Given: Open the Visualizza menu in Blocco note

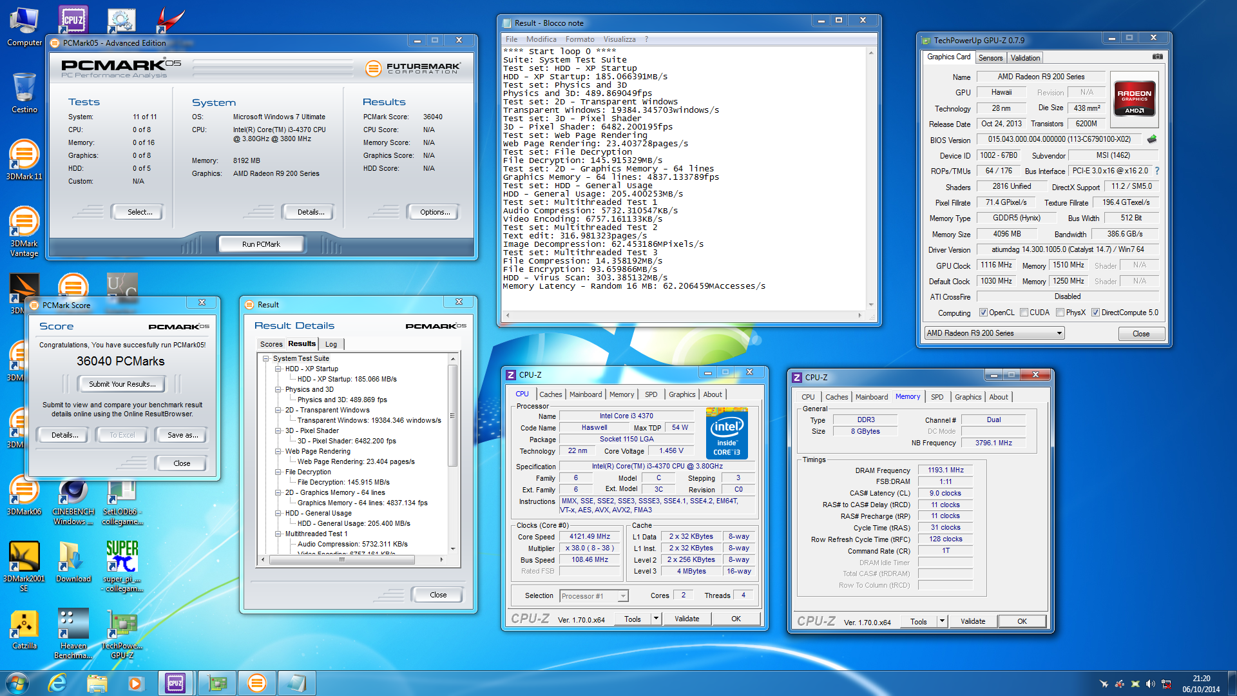Looking at the screenshot, I should tap(619, 39).
